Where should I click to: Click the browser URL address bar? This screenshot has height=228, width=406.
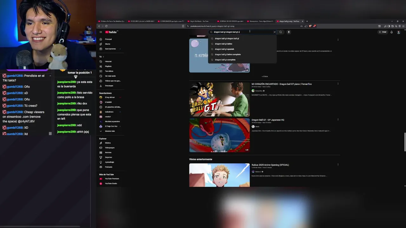[x=243, y=26]
